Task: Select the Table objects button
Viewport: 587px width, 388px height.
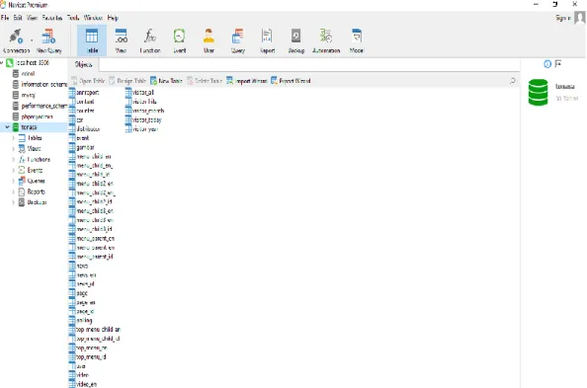Action: [92, 40]
